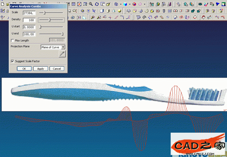Screen dimensions: 227x157
Task: Choose the Cylinder primitive icon
Action: pyautogui.click(x=108, y=11)
